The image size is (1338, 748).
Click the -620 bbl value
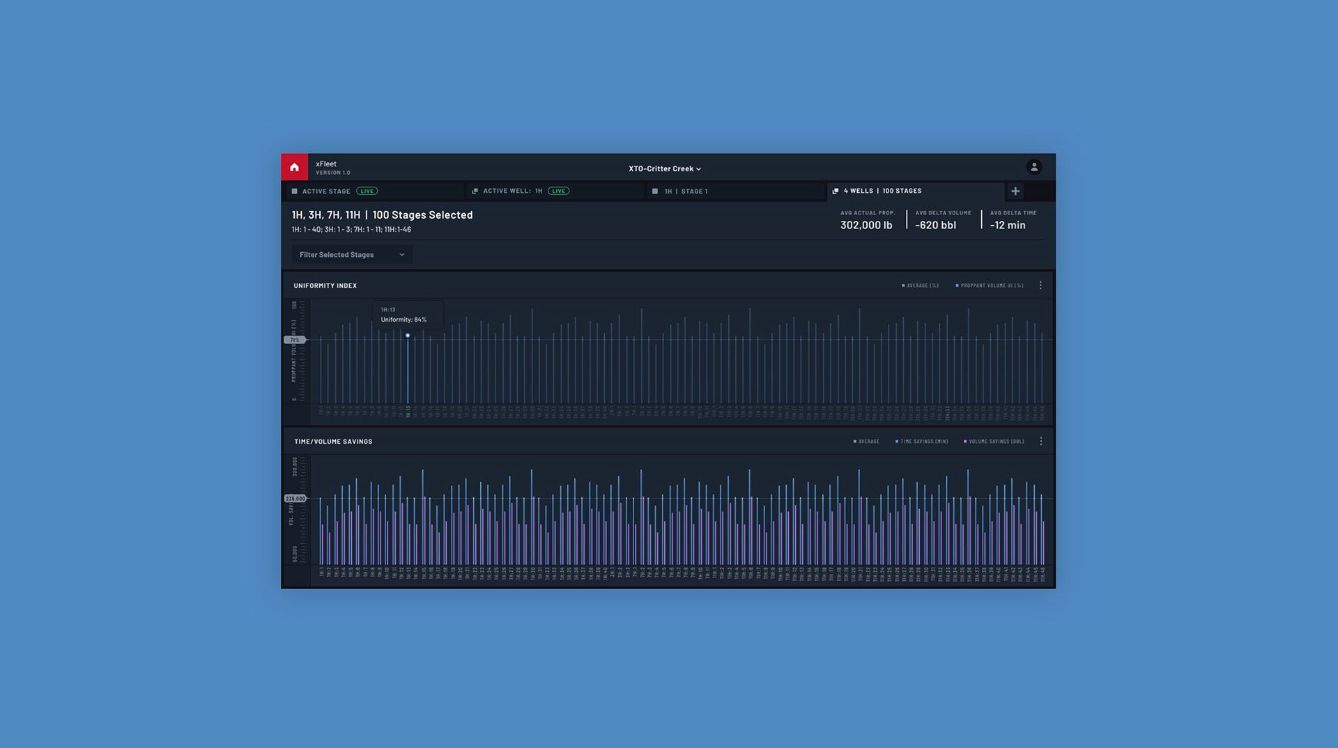tap(935, 226)
